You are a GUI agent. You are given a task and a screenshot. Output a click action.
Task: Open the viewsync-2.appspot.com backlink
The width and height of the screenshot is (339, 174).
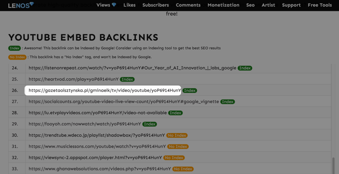pos(95,158)
